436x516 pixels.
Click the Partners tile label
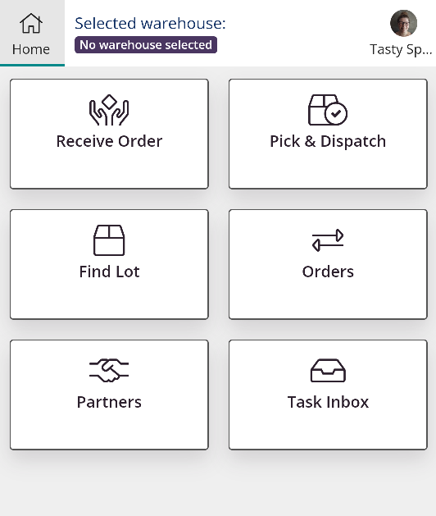[109, 402]
